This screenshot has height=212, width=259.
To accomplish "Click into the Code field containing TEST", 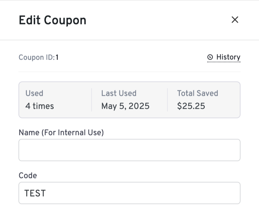I will [x=129, y=193].
